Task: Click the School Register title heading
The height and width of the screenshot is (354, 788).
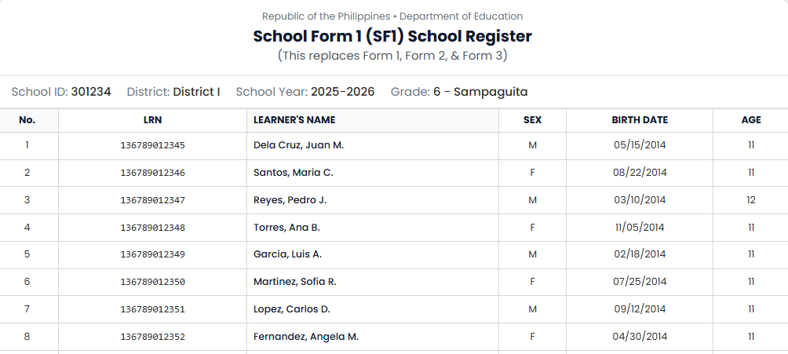Action: pyautogui.click(x=392, y=36)
